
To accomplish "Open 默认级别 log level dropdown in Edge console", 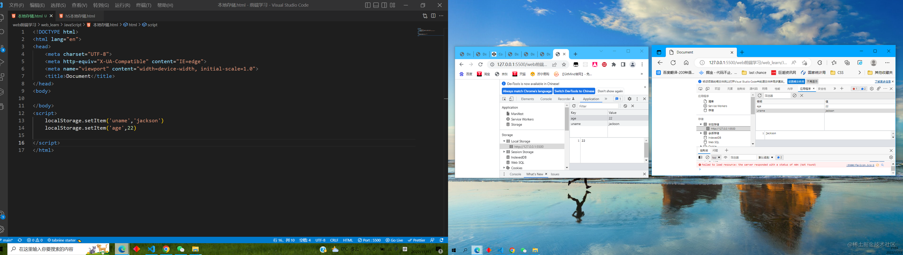I will coord(766,158).
